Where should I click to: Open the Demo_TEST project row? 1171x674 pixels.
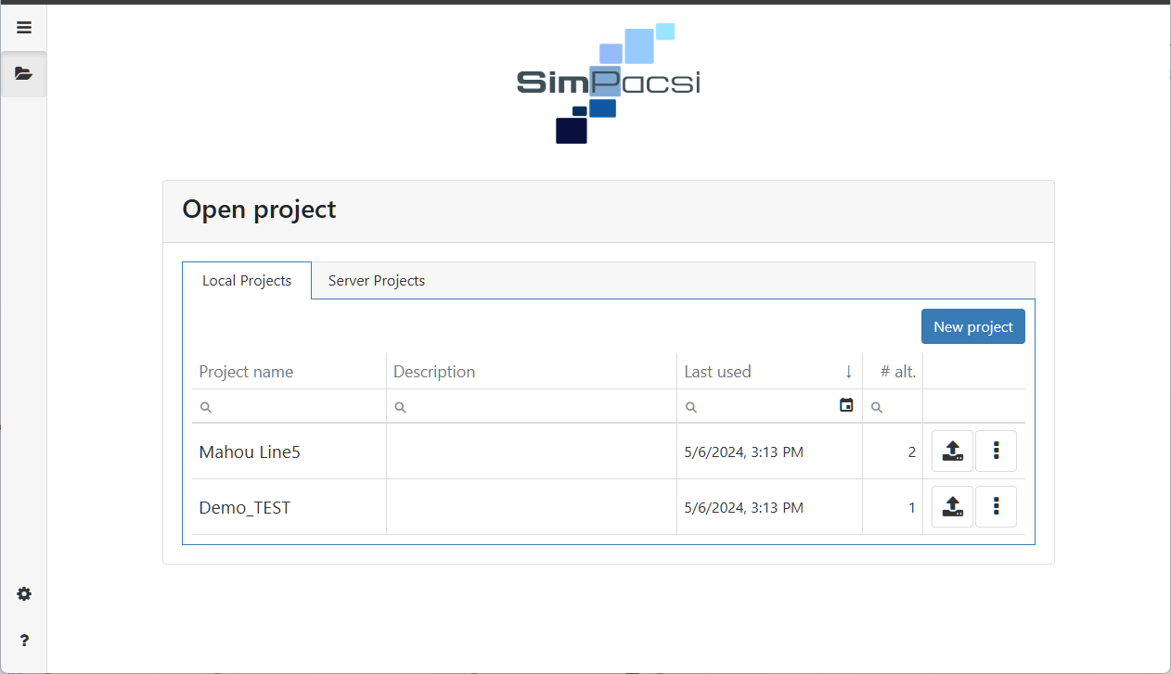[245, 508]
